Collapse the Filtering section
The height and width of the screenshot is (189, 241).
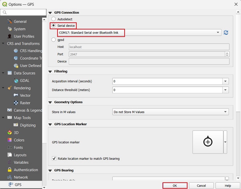[x=50, y=71]
